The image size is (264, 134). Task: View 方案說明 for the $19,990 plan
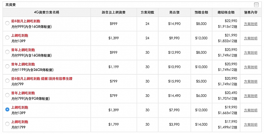251,110
